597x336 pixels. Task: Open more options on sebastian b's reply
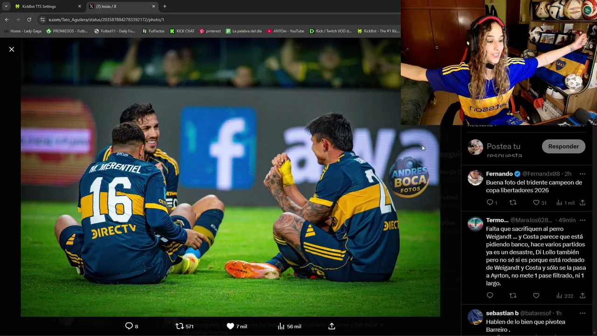tap(582, 313)
